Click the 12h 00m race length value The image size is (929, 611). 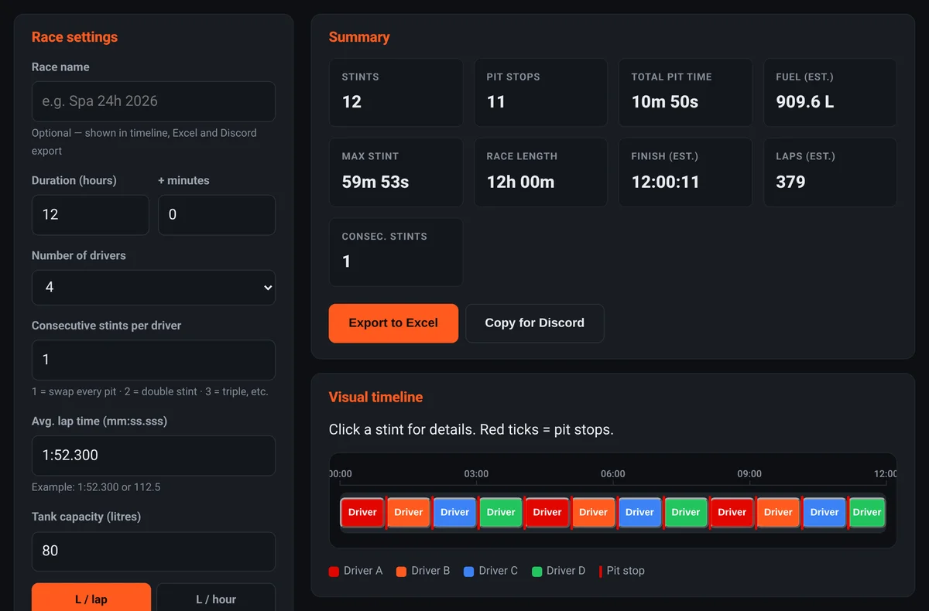pyautogui.click(x=520, y=183)
